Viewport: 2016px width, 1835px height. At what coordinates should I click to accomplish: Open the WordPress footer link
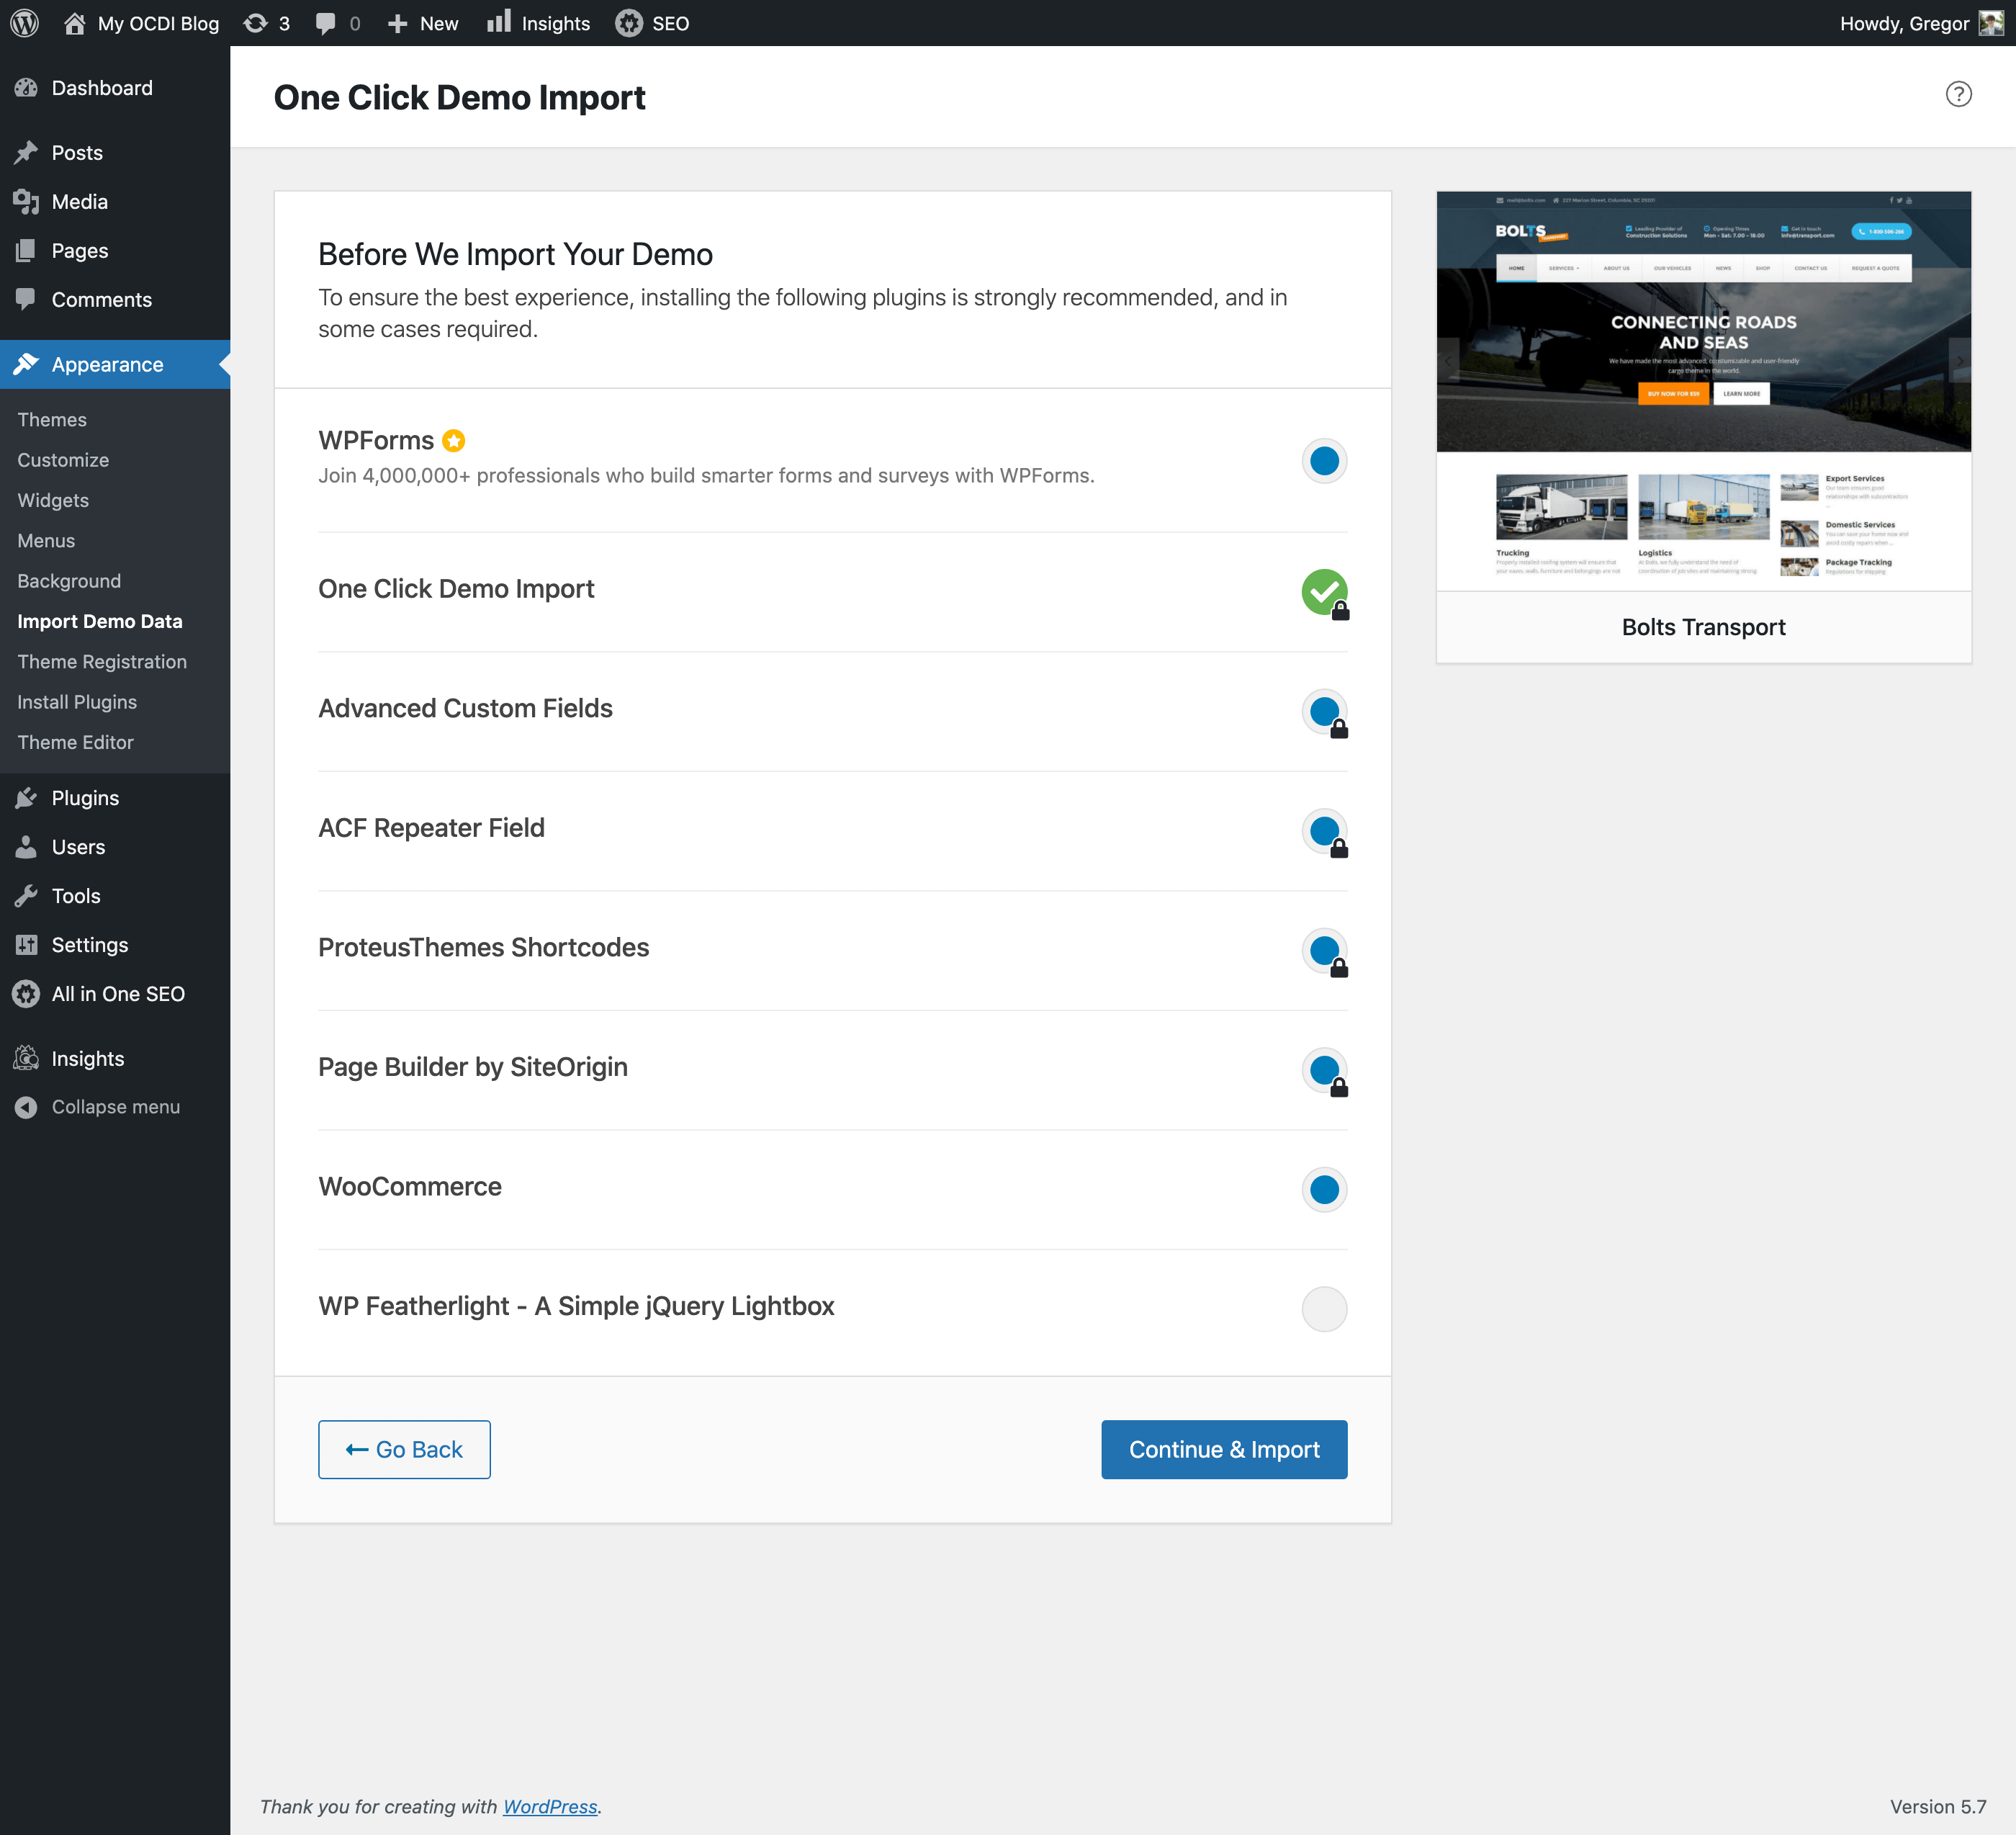(550, 1806)
